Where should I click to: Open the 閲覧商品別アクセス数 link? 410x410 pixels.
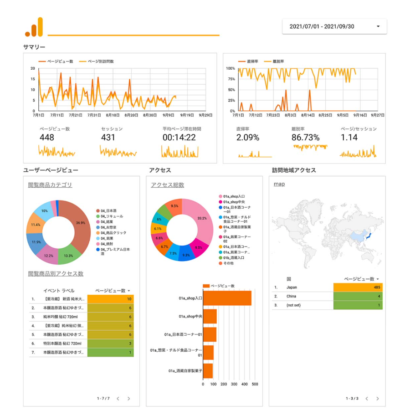click(56, 274)
